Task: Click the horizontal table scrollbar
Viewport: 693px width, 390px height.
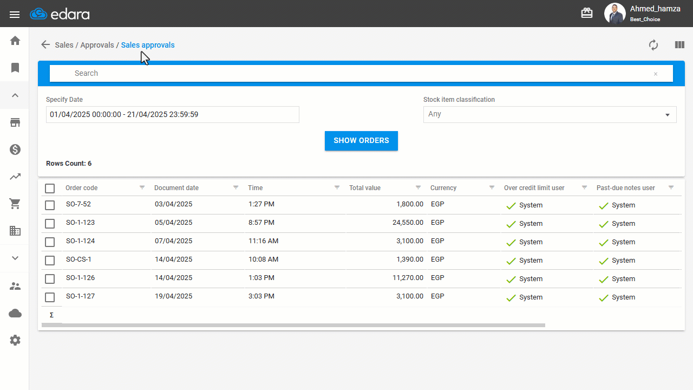Action: tap(293, 326)
